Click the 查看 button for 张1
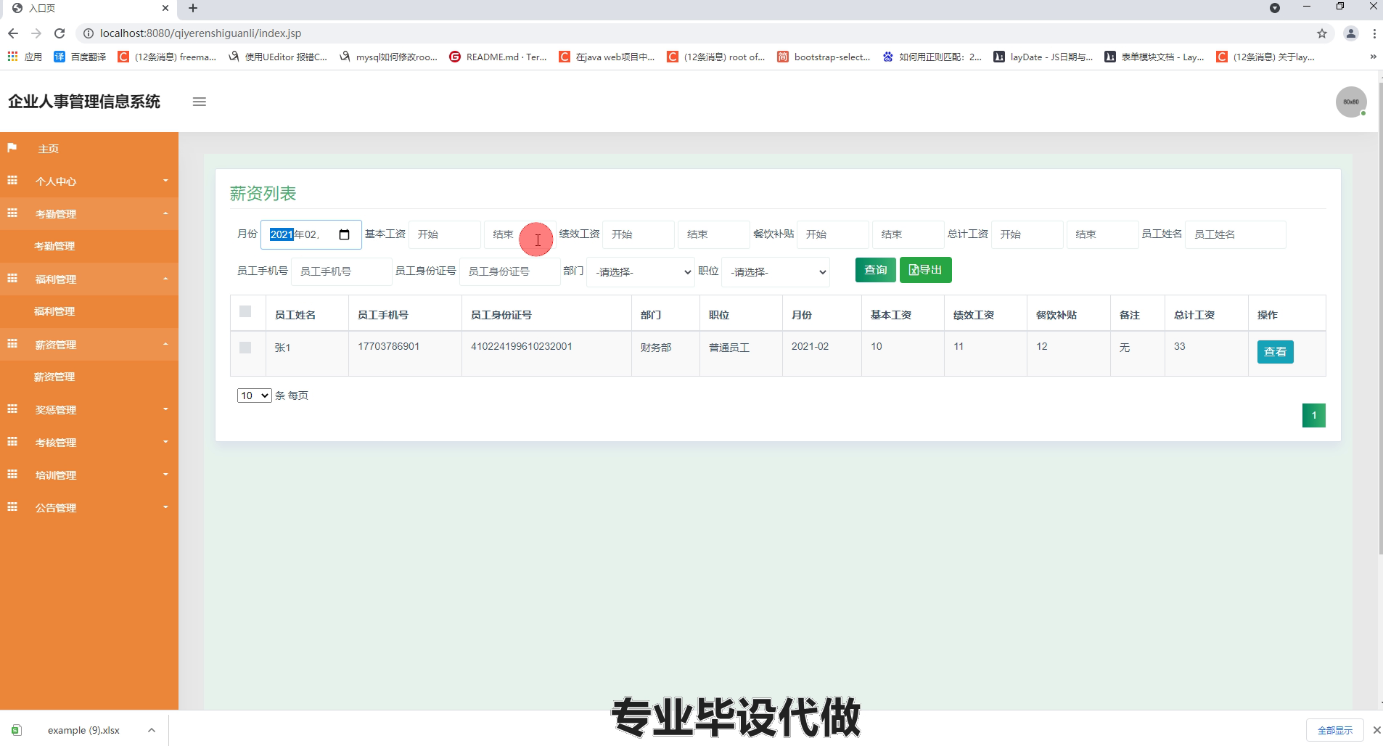 click(1275, 352)
